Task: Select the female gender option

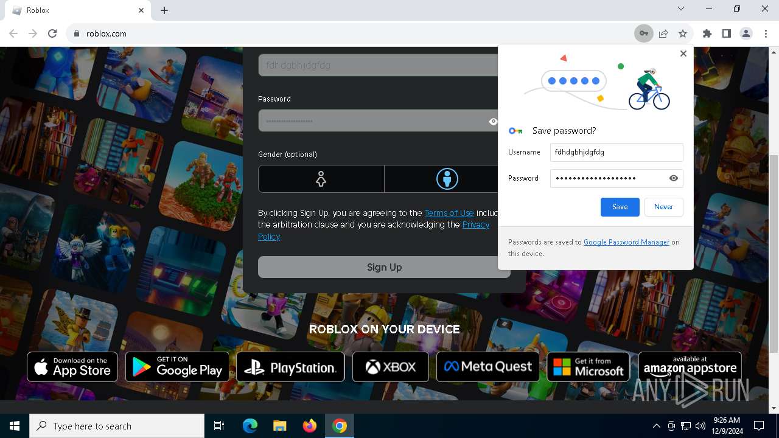Action: [321, 179]
